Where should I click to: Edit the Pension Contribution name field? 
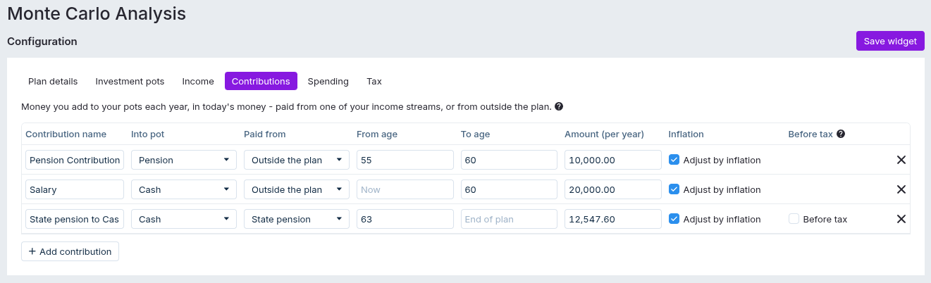click(x=75, y=160)
